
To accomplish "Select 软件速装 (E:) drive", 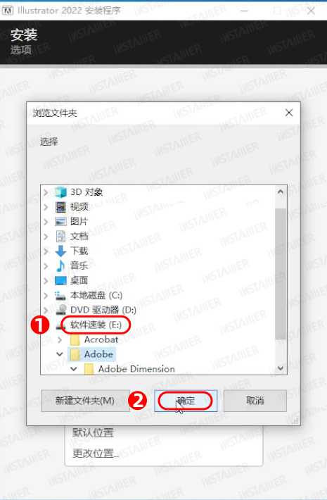I will 96,325.
